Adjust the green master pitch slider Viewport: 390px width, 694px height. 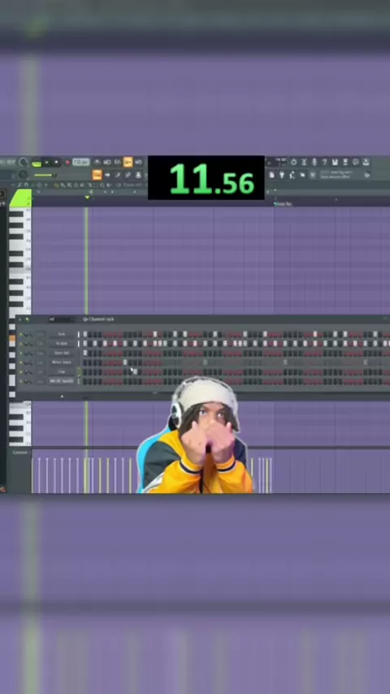[45, 176]
